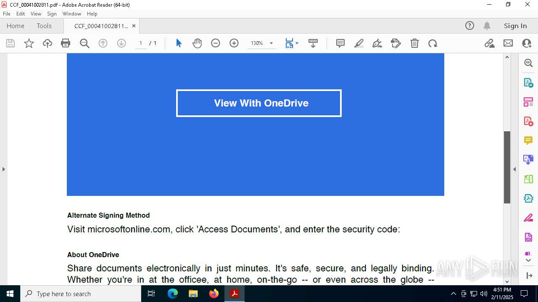
Task: Select the Highlight text tool
Action: point(359,43)
